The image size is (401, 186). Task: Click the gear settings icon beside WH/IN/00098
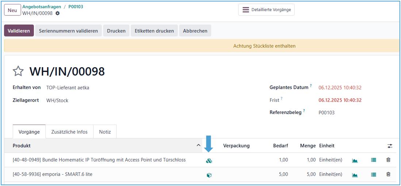click(57, 14)
